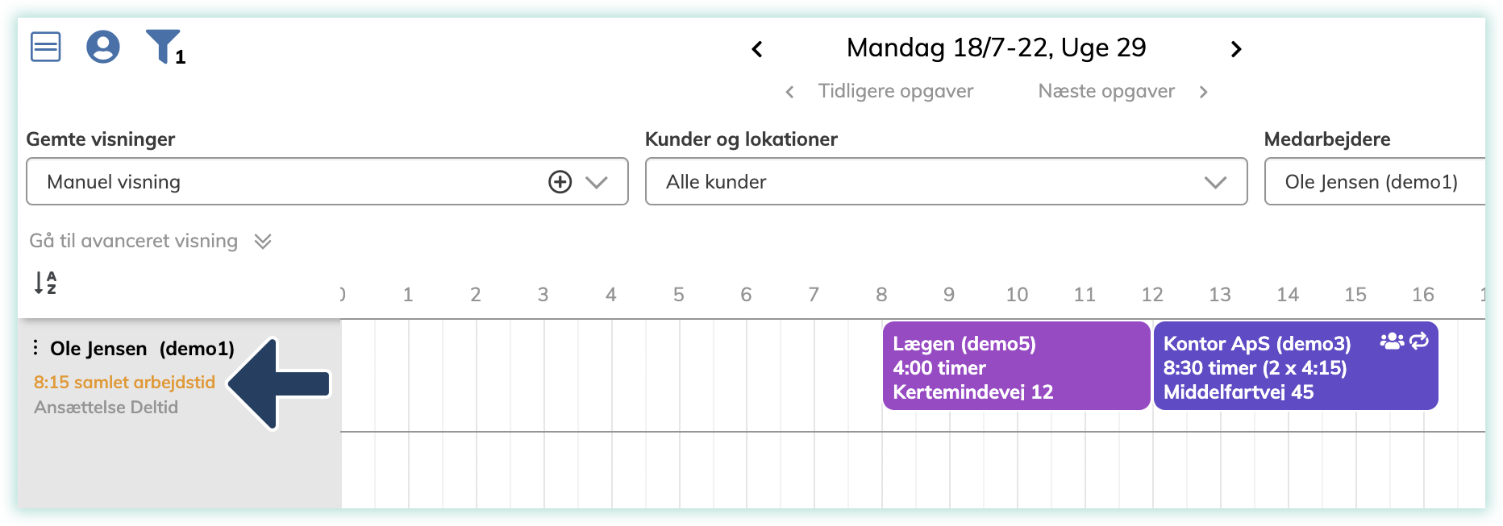Click the 8:15 samlet arbejdstid text
The image size is (1503, 526).
[124, 382]
